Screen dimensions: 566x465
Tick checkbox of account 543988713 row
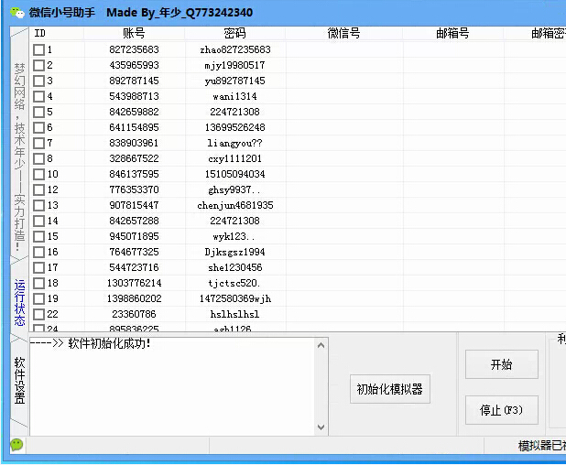[38, 96]
